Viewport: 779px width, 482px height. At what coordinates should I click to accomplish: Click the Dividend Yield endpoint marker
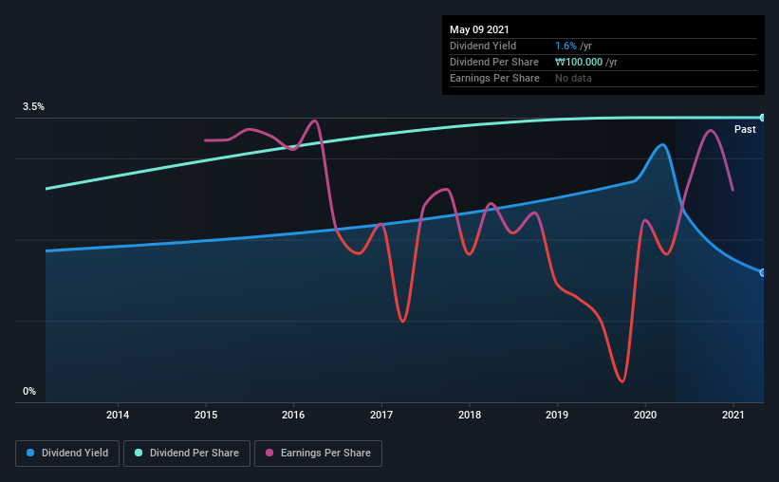coord(763,273)
